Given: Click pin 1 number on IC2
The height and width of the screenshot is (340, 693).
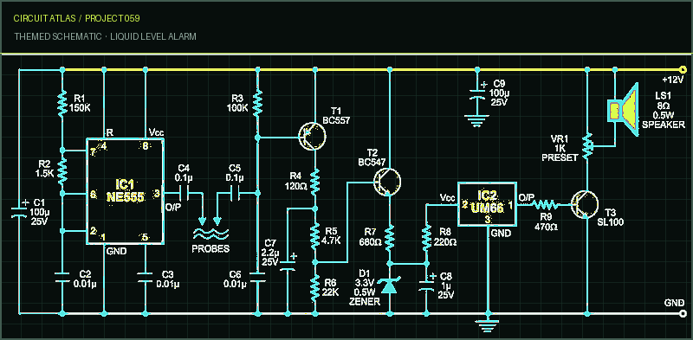Looking at the screenshot, I should pos(510,204).
